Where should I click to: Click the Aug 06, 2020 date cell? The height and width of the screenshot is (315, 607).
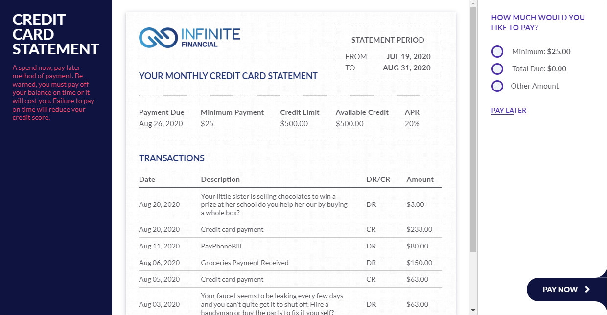[159, 263]
